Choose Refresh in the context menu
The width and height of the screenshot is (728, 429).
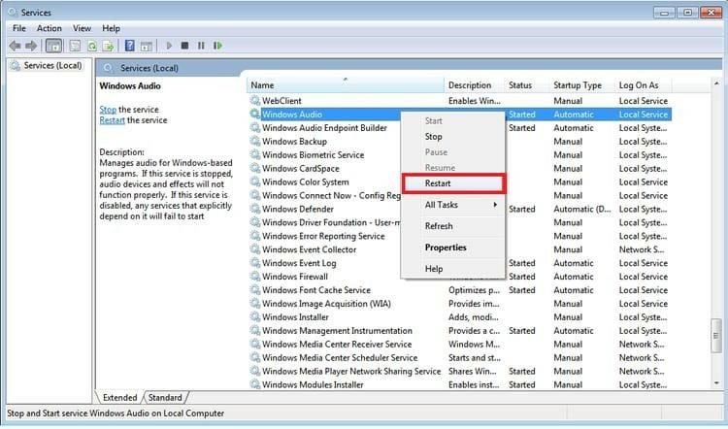click(453, 226)
